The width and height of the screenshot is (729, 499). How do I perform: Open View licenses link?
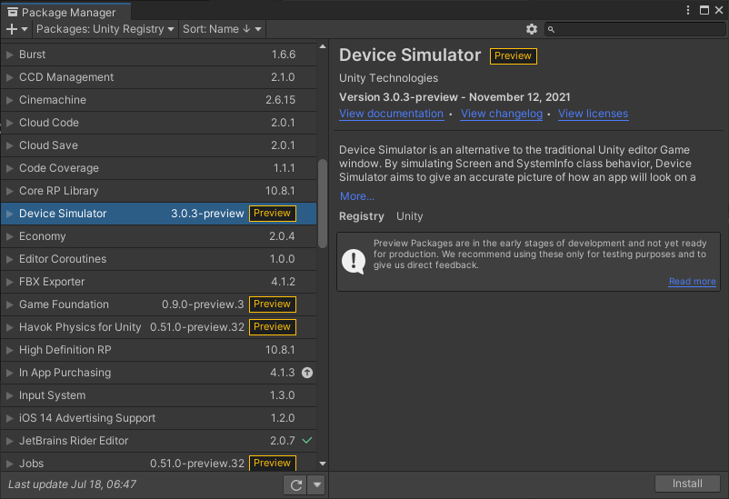click(593, 114)
